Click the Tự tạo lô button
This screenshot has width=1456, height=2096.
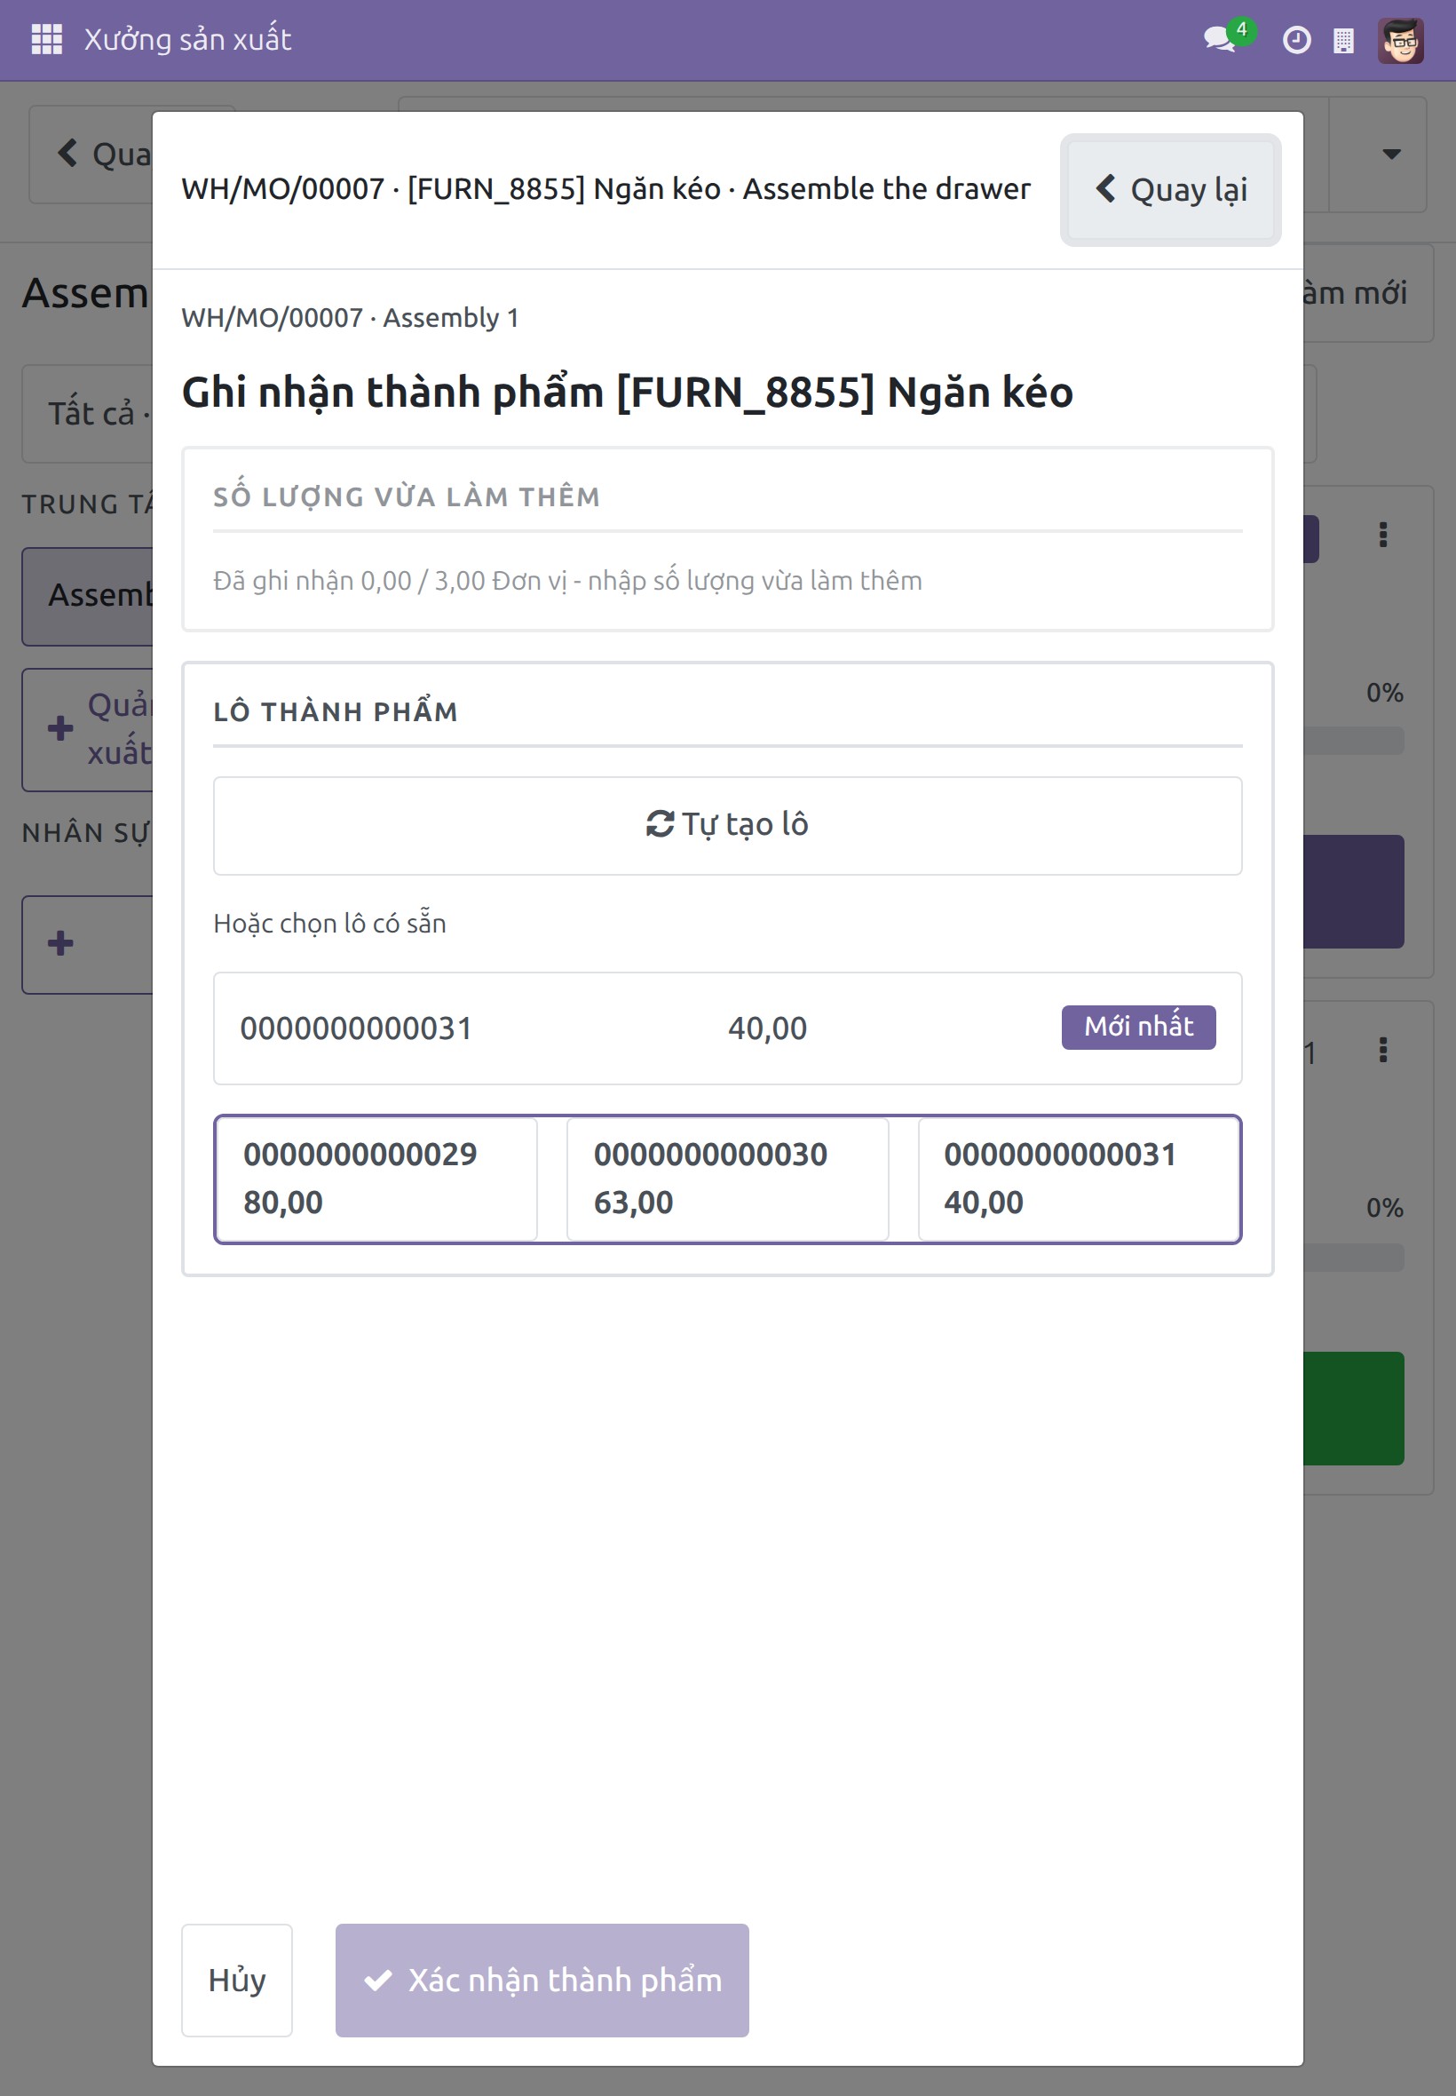point(727,825)
